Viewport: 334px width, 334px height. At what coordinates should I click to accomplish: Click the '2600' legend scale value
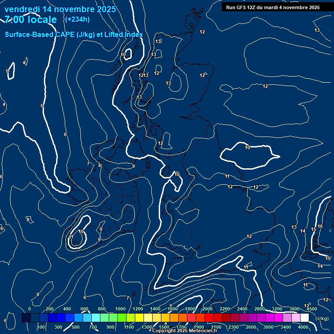coord(250,327)
